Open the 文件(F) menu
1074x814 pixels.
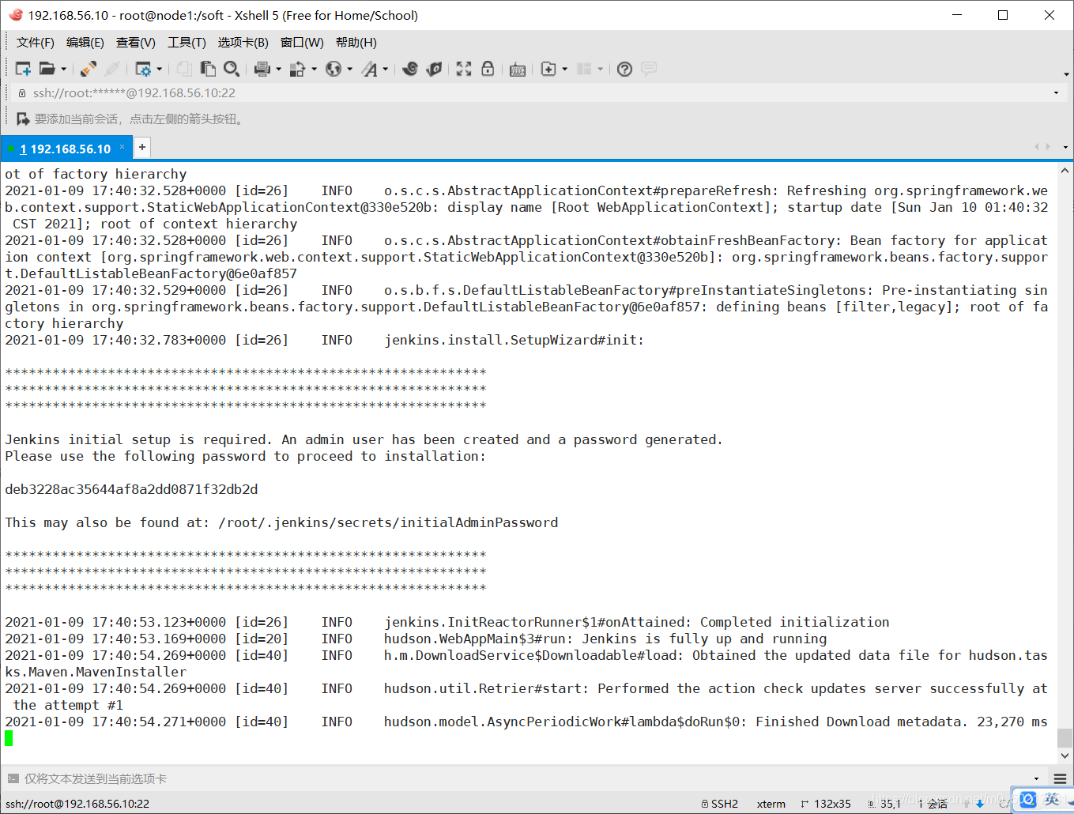pyautogui.click(x=36, y=43)
